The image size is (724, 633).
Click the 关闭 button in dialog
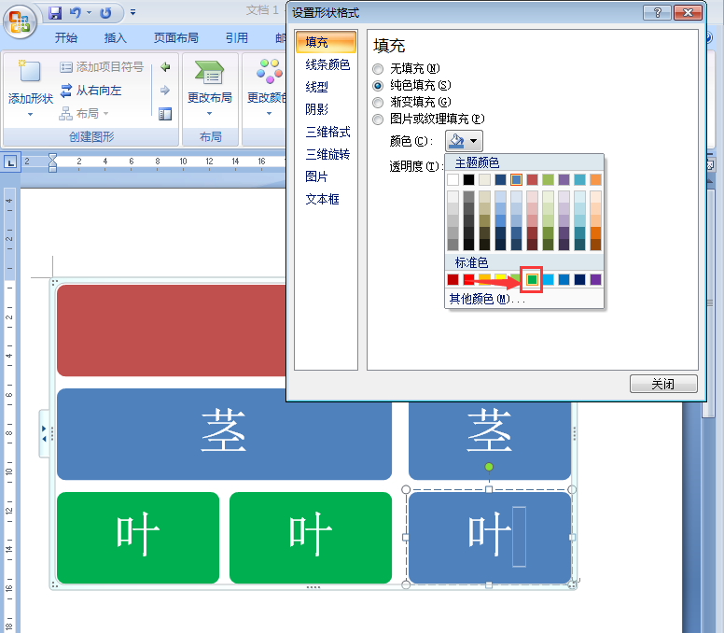[x=663, y=384]
